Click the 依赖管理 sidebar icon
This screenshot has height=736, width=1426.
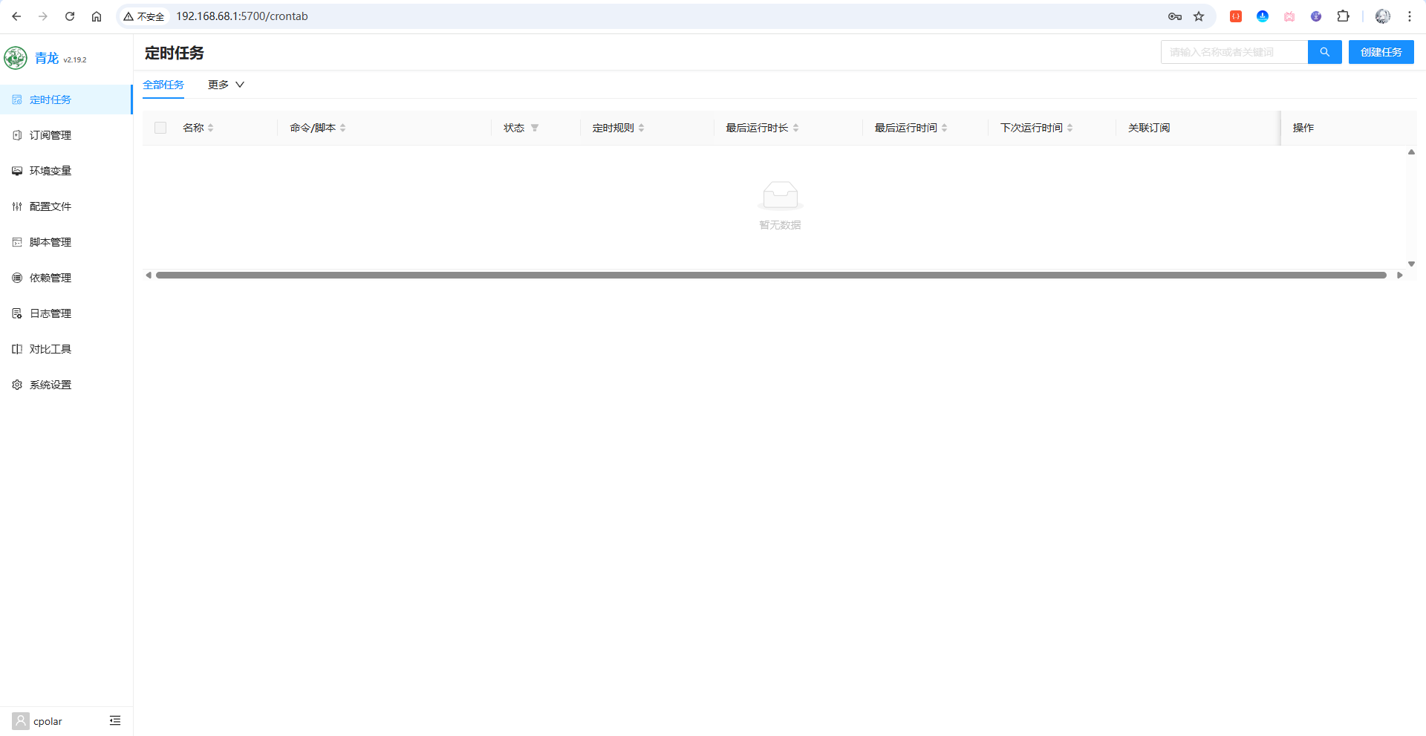[x=17, y=278]
